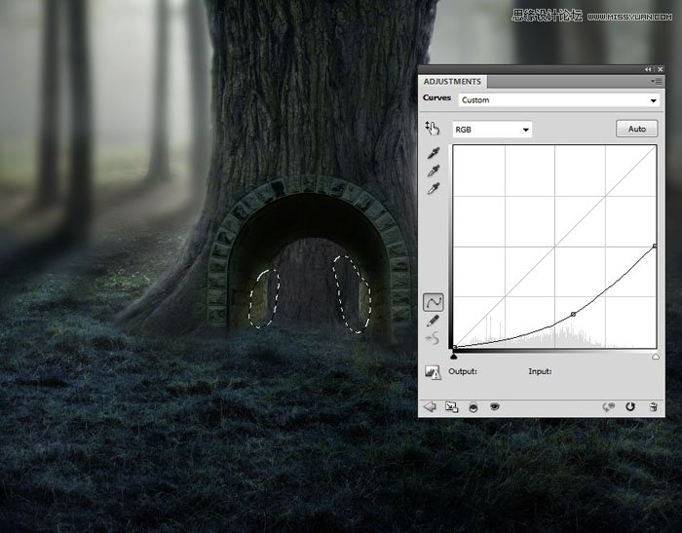Reset curves to adjustment defaults
Screen dimensions: 682x533
pyautogui.click(x=630, y=406)
